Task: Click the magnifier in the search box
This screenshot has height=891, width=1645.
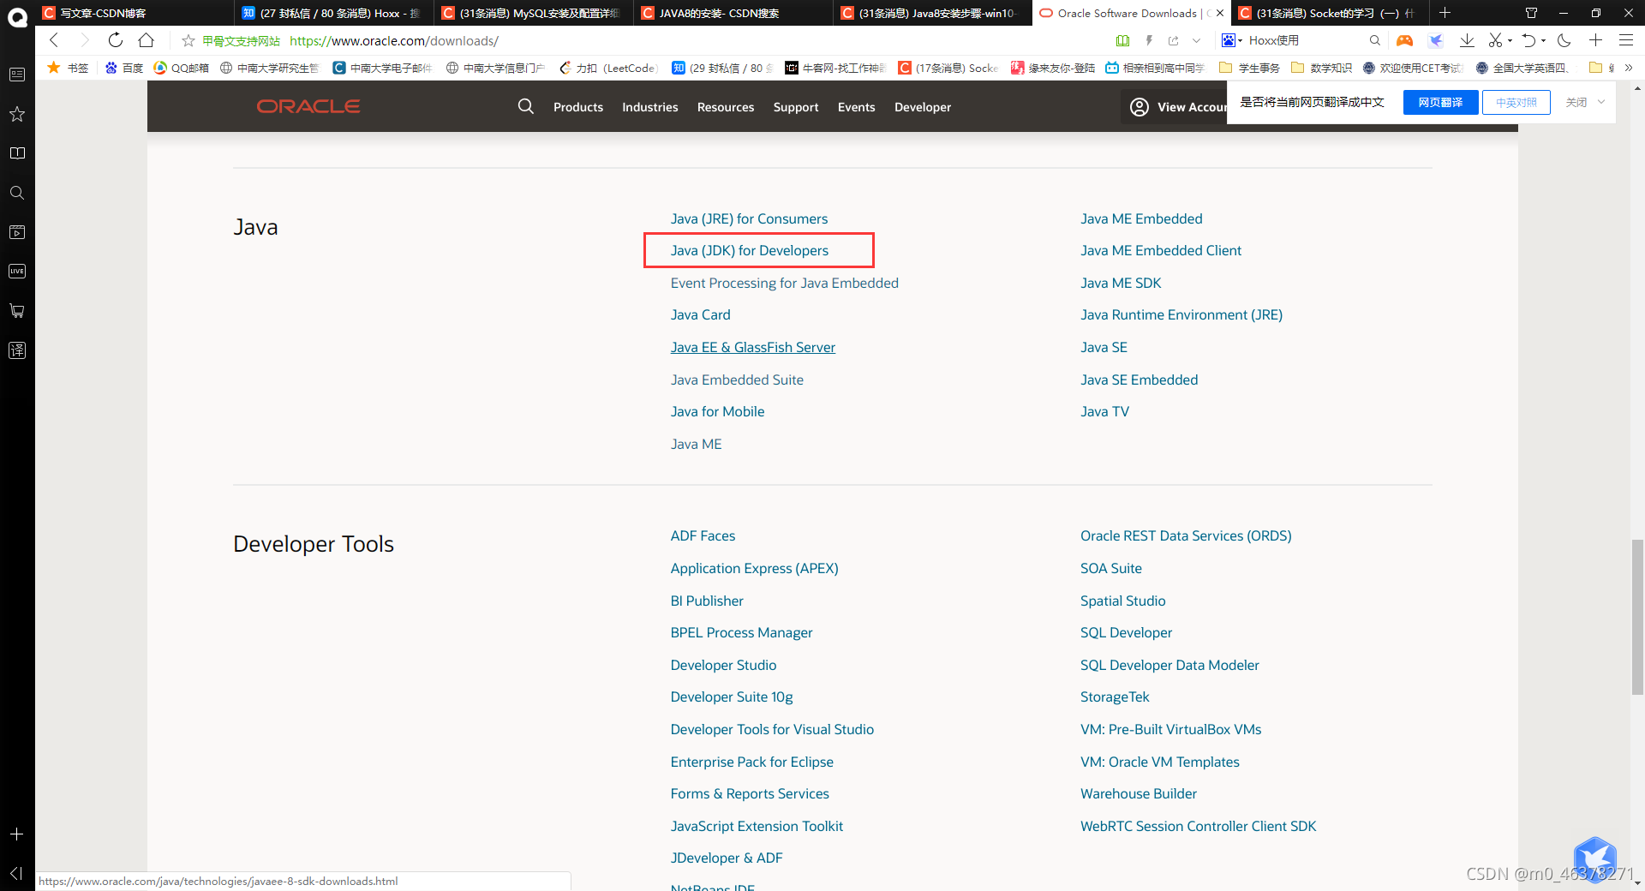Action: [x=1375, y=40]
